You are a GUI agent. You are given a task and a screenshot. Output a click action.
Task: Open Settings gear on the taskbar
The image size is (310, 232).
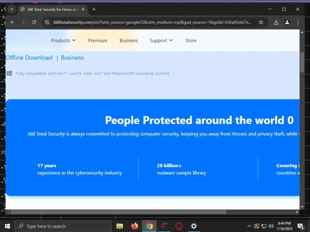pos(194,226)
